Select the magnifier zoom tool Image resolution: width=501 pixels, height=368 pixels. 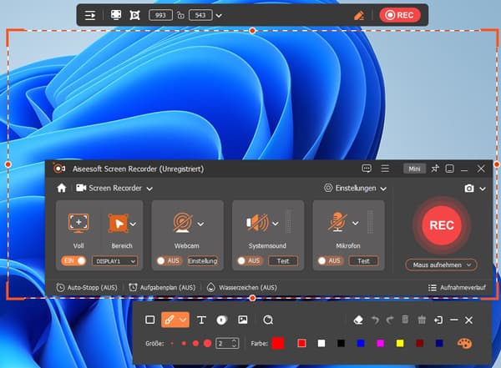point(268,320)
